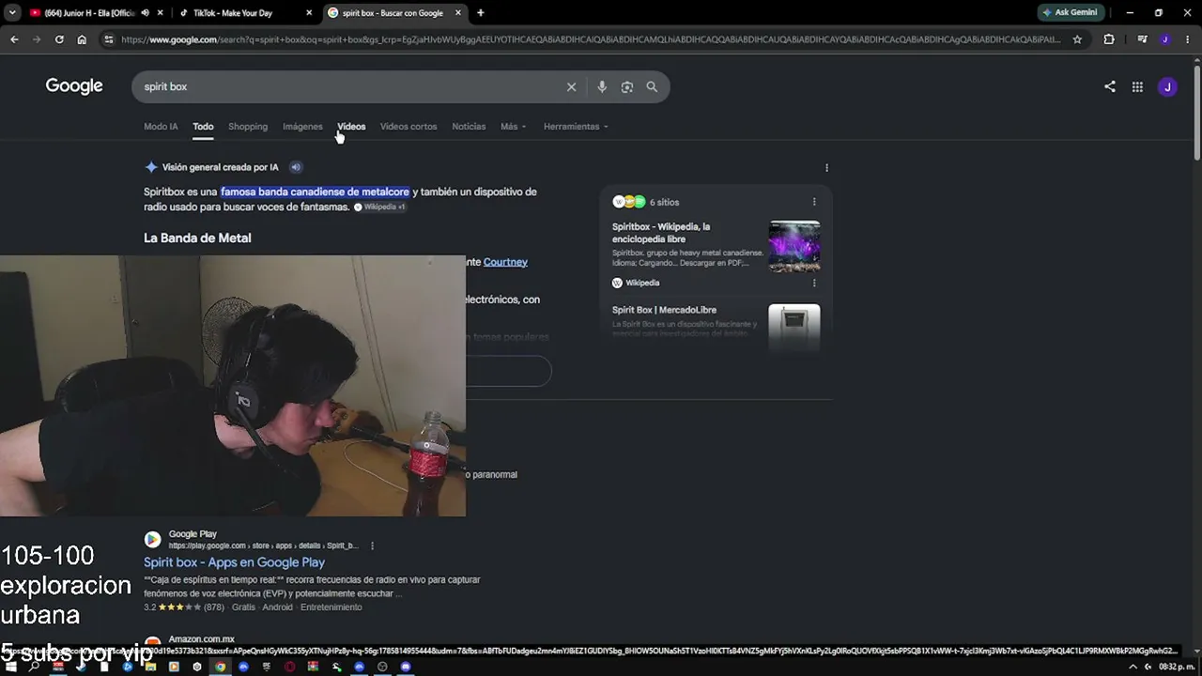
Task: Start voice search with microphone icon
Action: (x=602, y=86)
